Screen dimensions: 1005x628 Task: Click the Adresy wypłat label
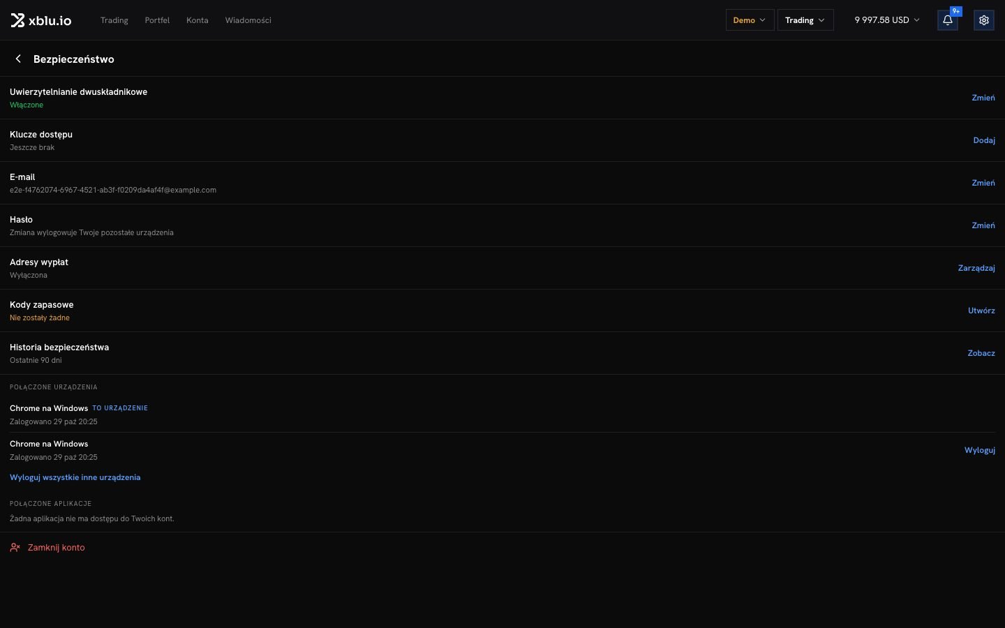pos(39,262)
